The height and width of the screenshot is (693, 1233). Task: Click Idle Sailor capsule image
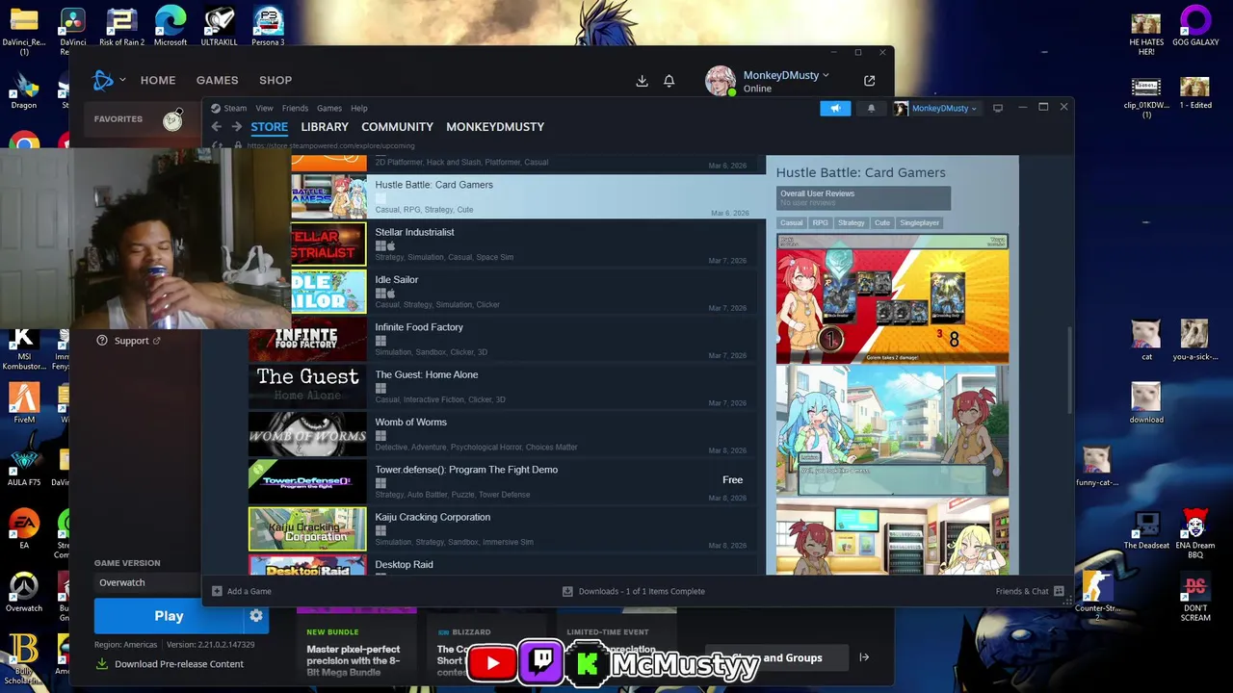click(x=328, y=292)
